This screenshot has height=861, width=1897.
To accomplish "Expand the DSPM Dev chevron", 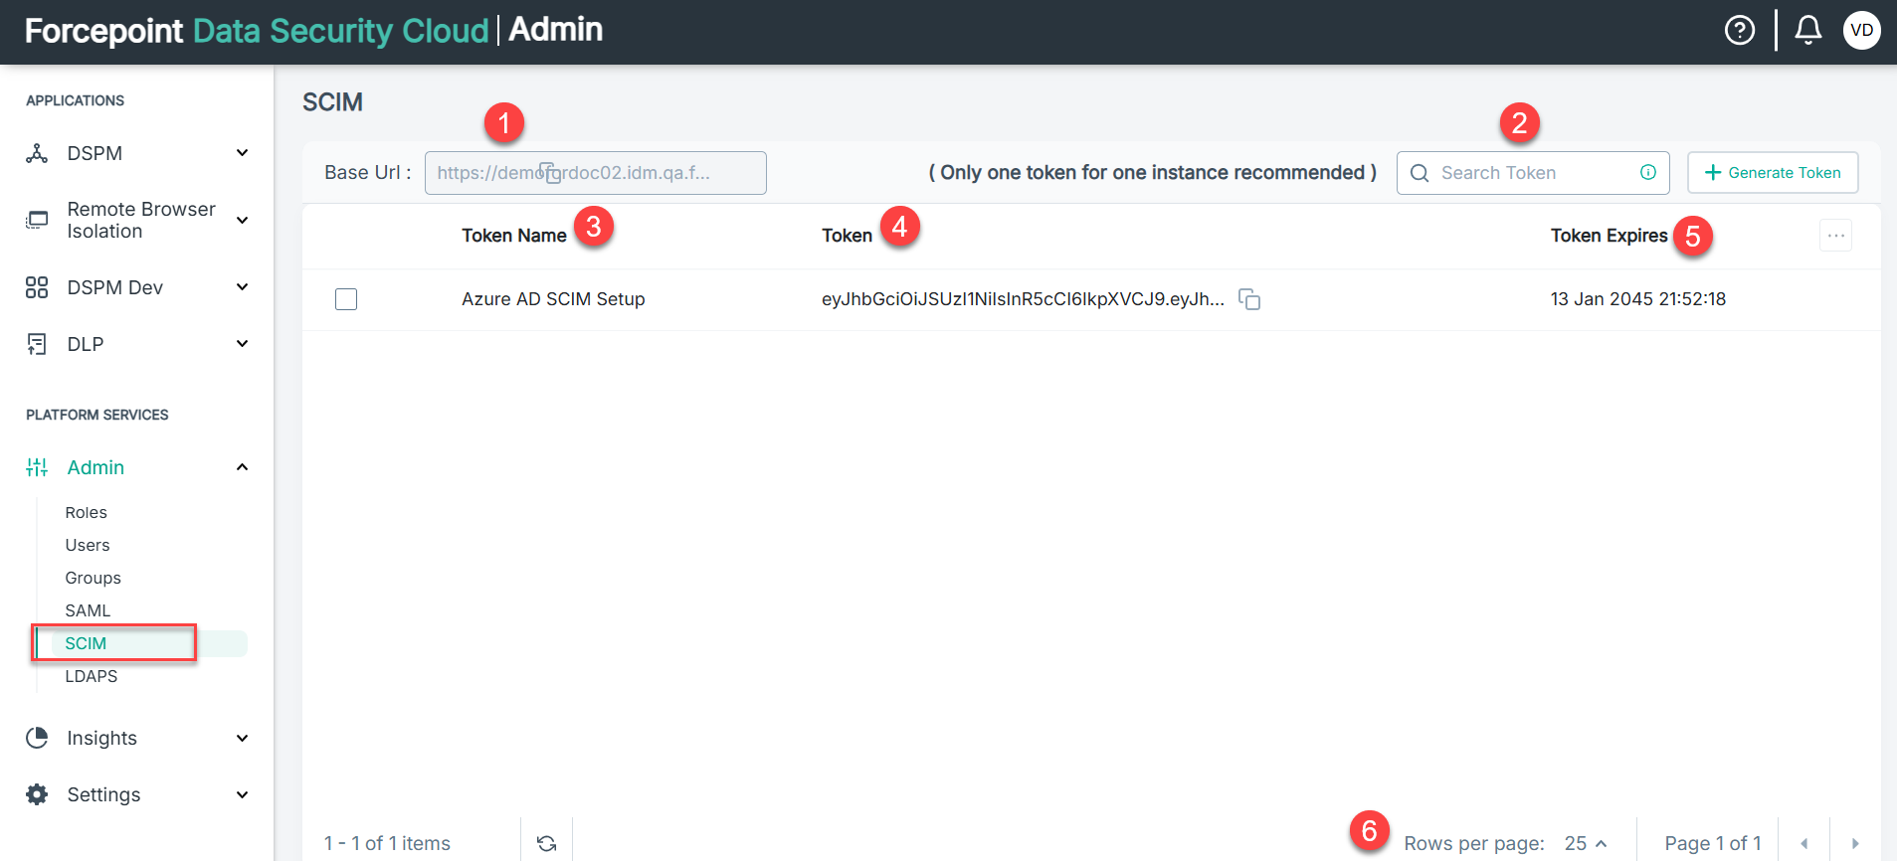I will (242, 286).
